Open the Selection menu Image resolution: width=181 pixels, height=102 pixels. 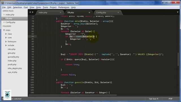[x=18, y=7]
